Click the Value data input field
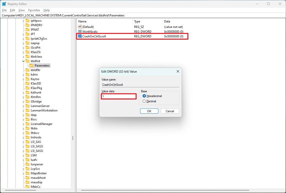The width and height of the screenshot is (286, 193). tap(119, 96)
